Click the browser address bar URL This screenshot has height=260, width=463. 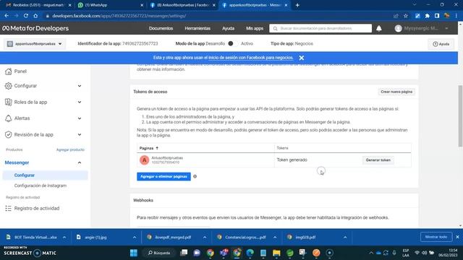(119, 16)
